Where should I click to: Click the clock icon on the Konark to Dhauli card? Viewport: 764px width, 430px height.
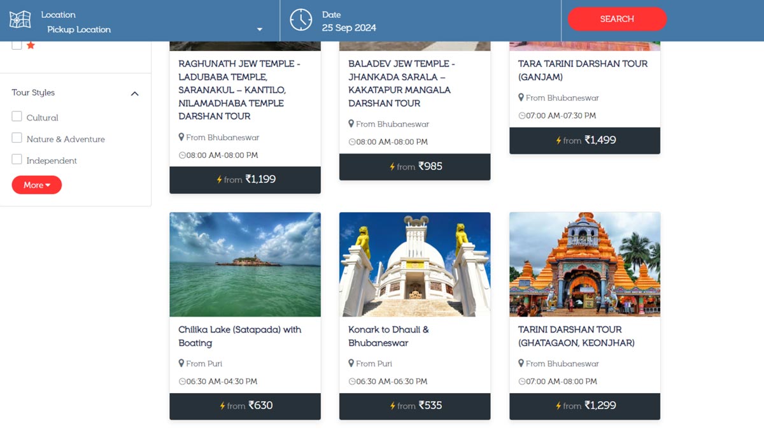coord(352,381)
